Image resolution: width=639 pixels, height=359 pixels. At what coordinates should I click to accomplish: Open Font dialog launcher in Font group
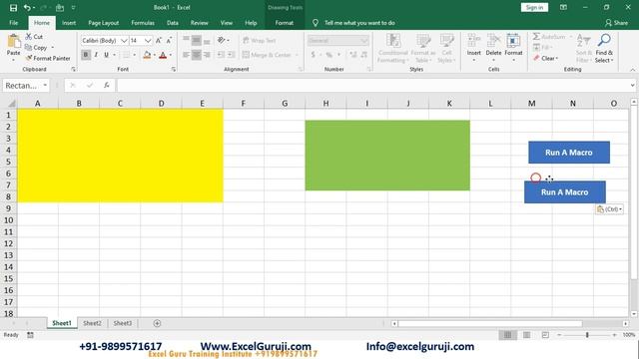pos(174,69)
